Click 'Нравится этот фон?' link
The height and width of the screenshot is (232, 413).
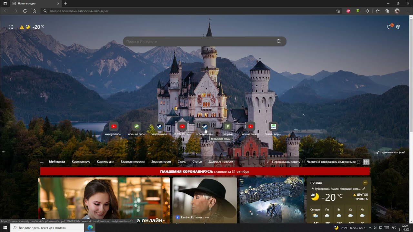click(391, 152)
